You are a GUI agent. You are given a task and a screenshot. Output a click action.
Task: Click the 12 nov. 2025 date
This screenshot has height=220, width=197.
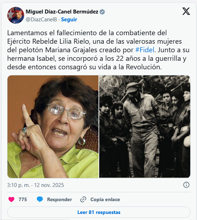(49, 185)
